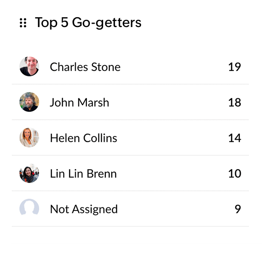The width and height of the screenshot is (270, 268).
Task: Click the Not Assigned count 9
Action: click(x=238, y=209)
